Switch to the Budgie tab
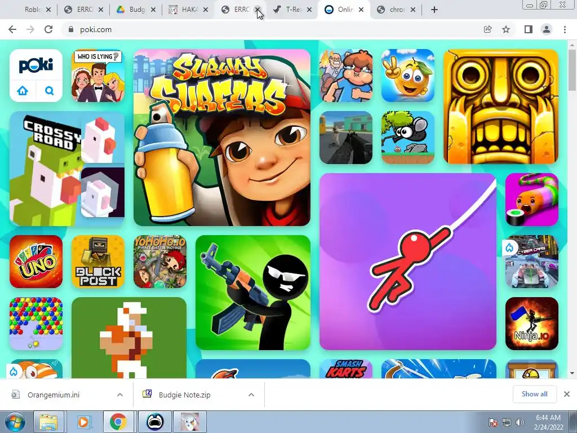Image resolution: width=577 pixels, height=433 pixels. (136, 10)
